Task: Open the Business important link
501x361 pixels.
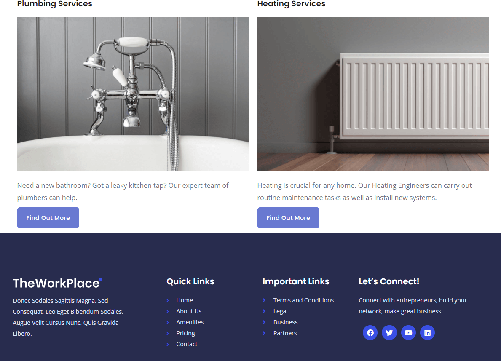Action: pos(285,322)
